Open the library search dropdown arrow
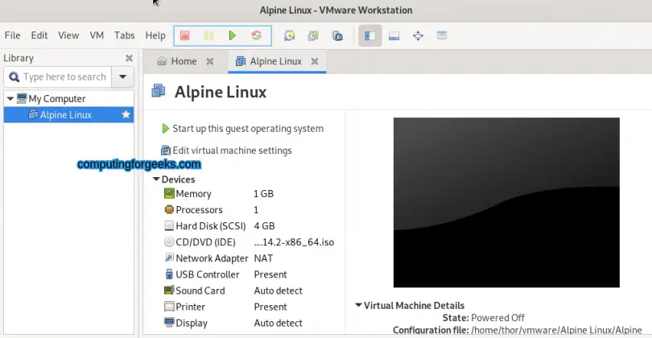The width and height of the screenshot is (652, 338). coord(122,77)
